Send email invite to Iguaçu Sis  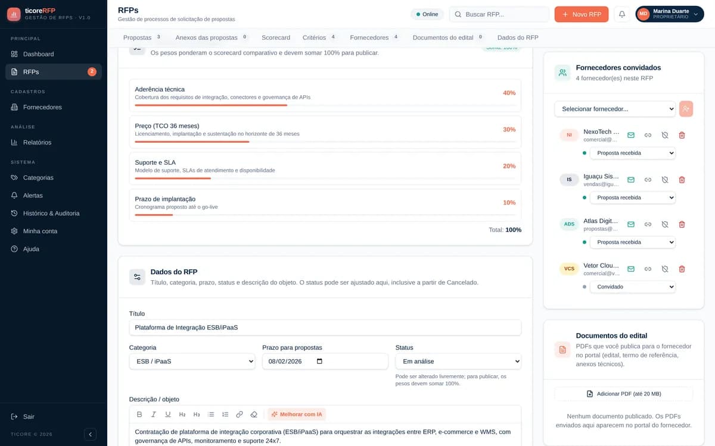pos(631,180)
